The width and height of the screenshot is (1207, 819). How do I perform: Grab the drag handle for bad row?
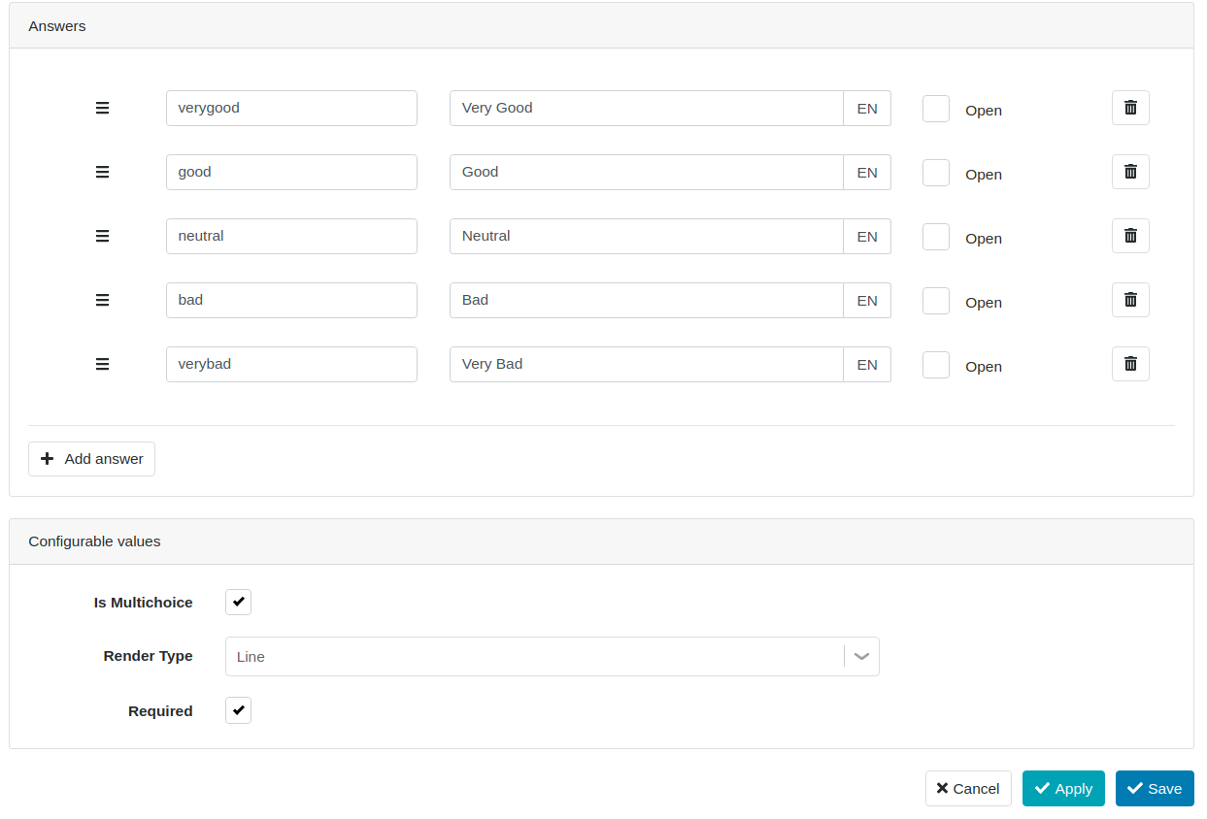(102, 300)
